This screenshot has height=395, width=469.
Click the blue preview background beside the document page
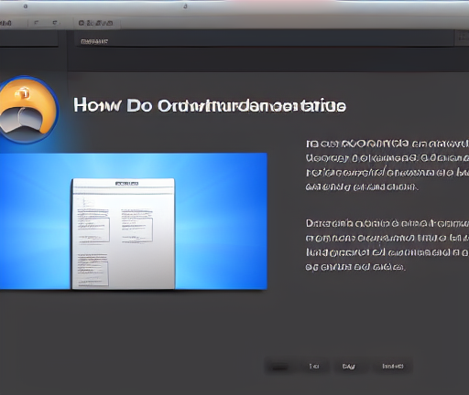(221, 221)
